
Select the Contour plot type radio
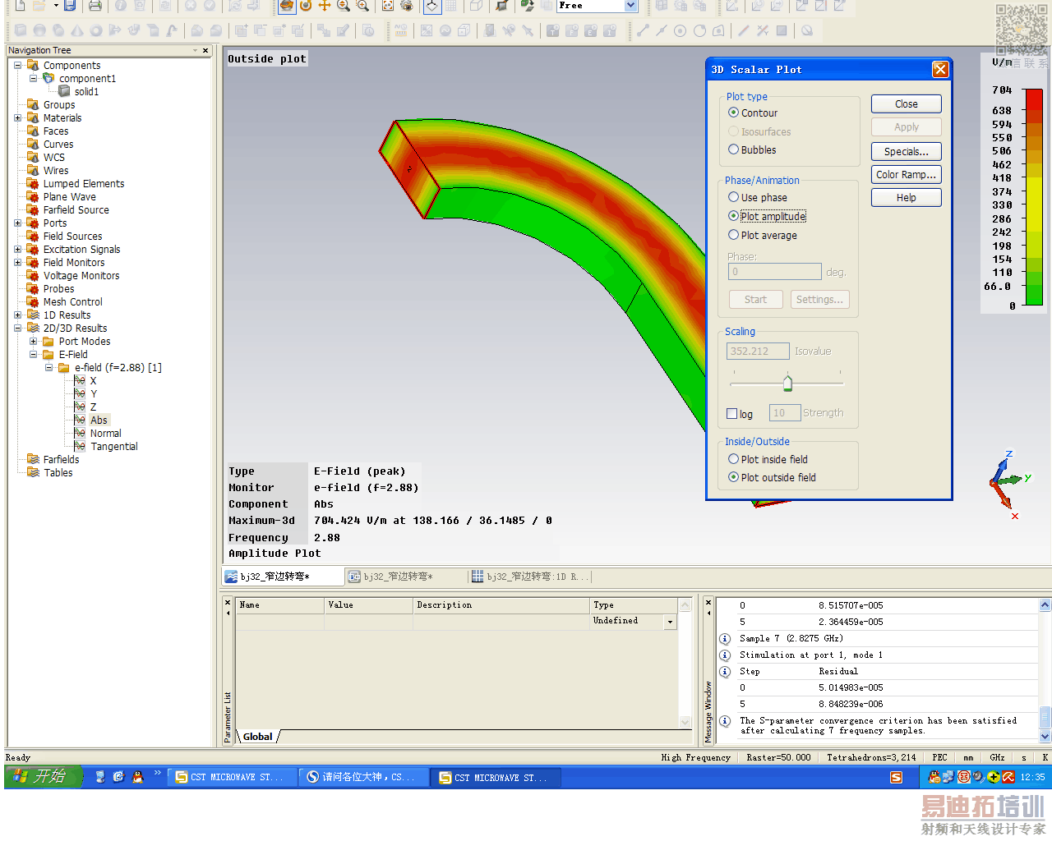point(733,113)
